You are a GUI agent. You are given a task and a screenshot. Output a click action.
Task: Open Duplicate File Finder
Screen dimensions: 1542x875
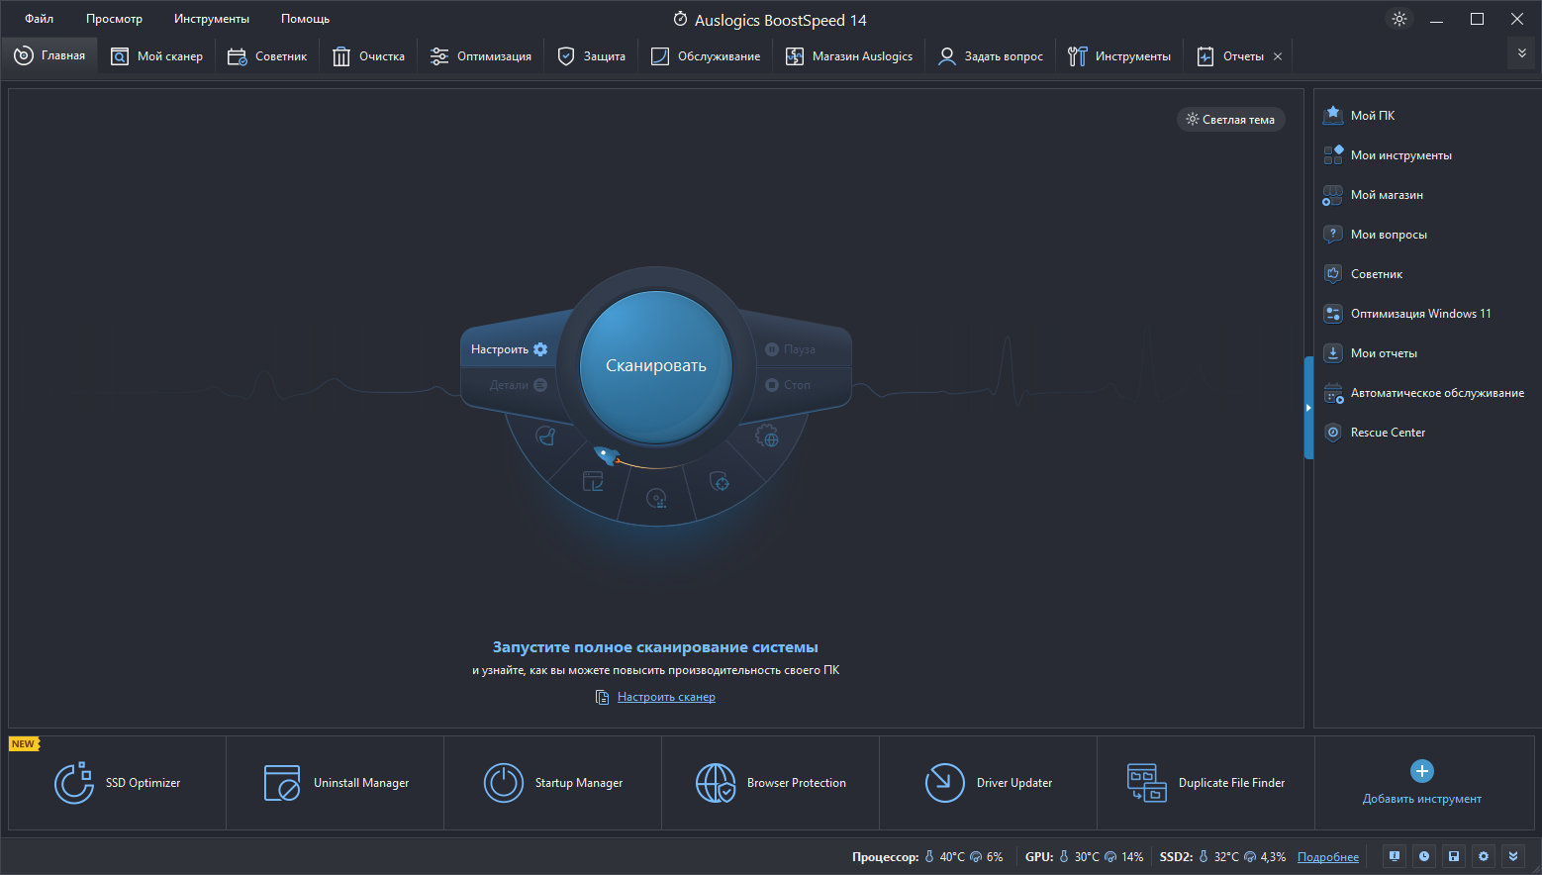1206,783
